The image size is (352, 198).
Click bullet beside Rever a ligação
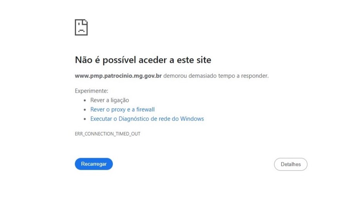pyautogui.click(x=85, y=100)
